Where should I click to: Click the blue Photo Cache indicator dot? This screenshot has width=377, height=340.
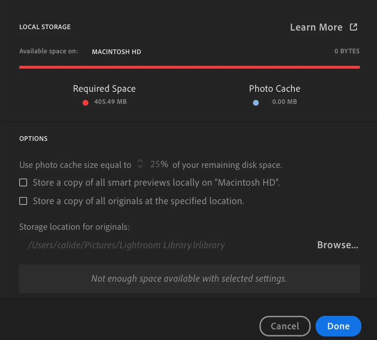pyautogui.click(x=256, y=103)
